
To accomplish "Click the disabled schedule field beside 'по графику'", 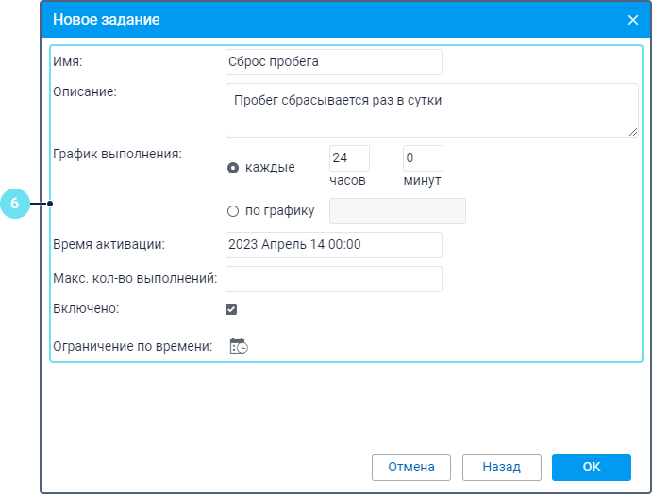I will click(x=397, y=211).
